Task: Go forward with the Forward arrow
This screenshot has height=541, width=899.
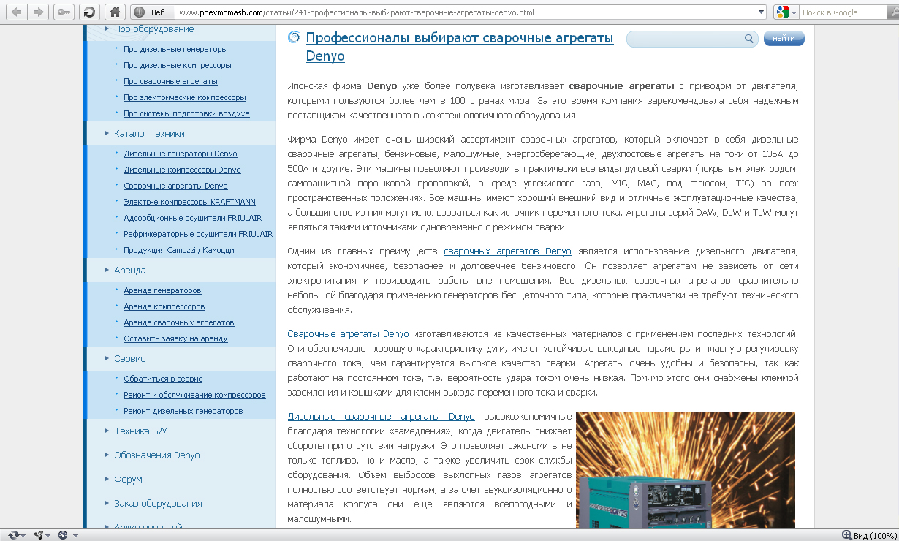Action: [x=39, y=12]
